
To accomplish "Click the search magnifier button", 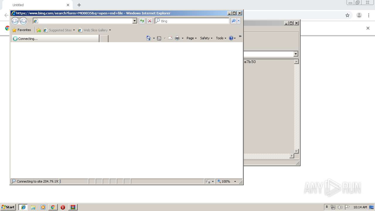I will pos(233,21).
